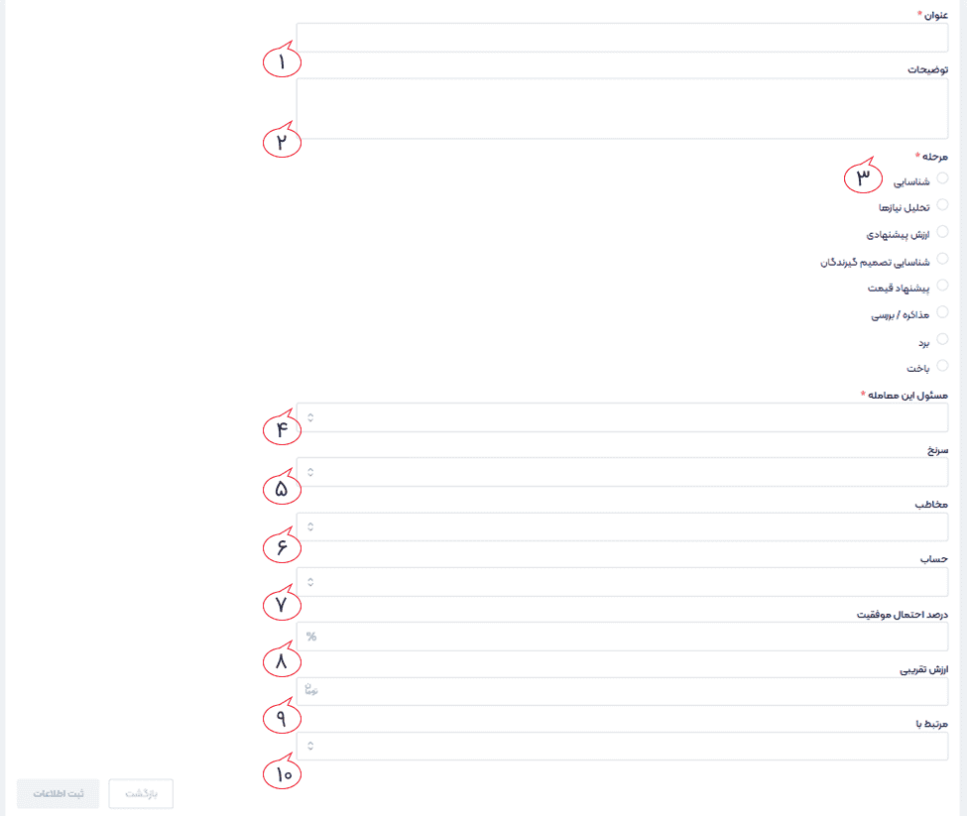Open the مخاطب dropdown

point(622,526)
